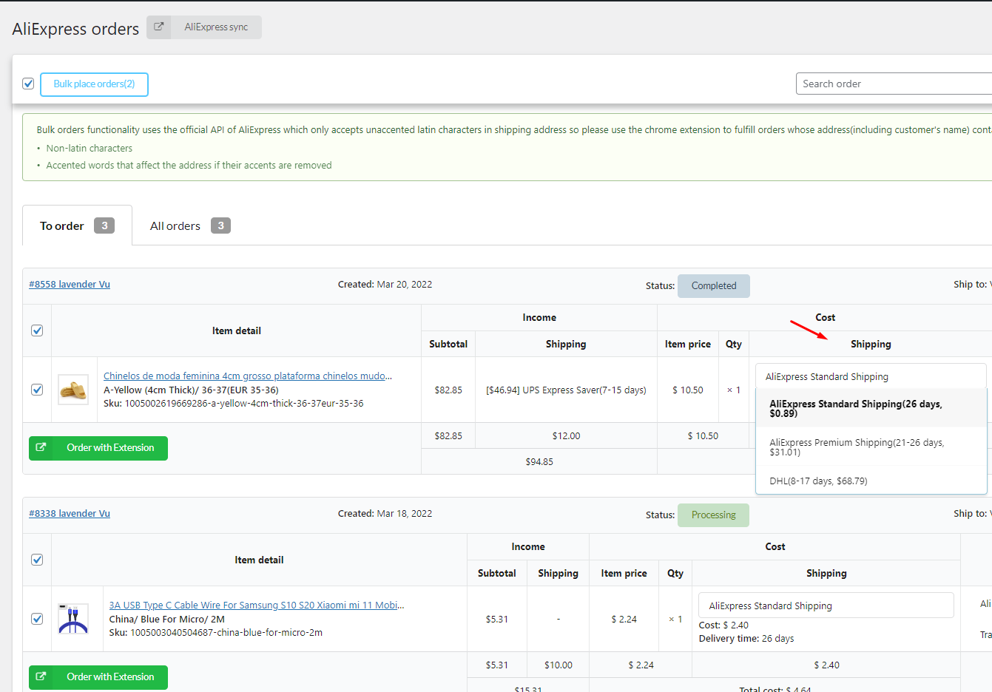992x692 pixels.
Task: Click the 'Created: Mar 18, 2022' text
Action: [385, 514]
